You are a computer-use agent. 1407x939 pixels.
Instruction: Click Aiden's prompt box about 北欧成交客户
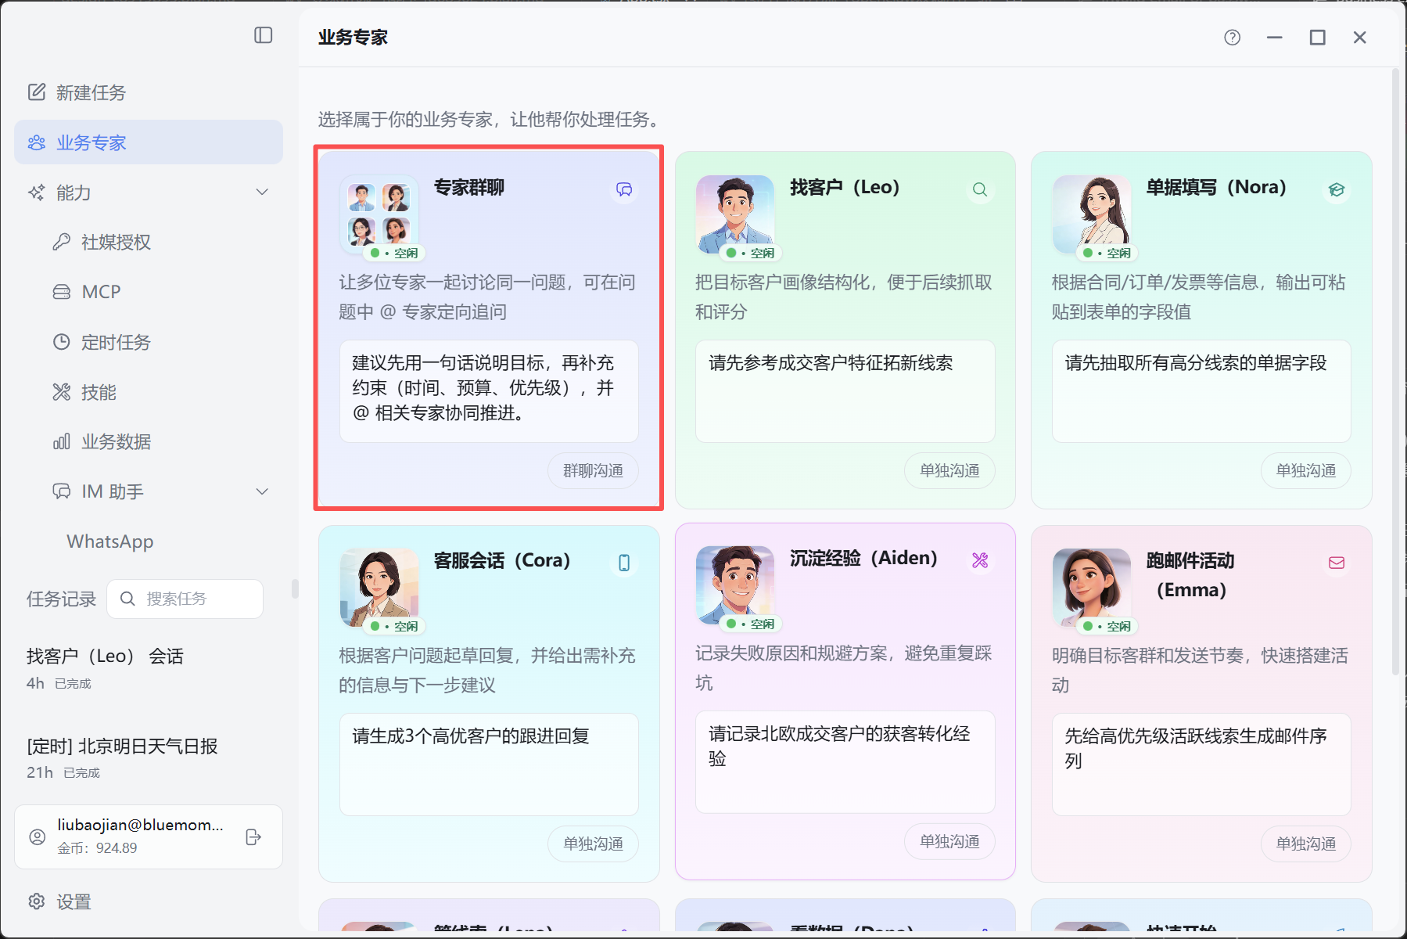coord(845,762)
